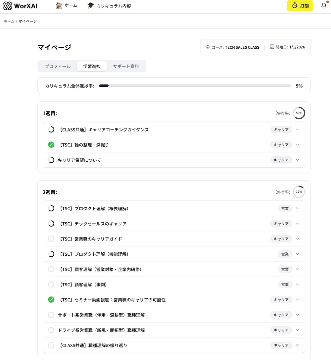Click キャリア tag on キャリアコーチングガイダンス row

[x=281, y=129]
